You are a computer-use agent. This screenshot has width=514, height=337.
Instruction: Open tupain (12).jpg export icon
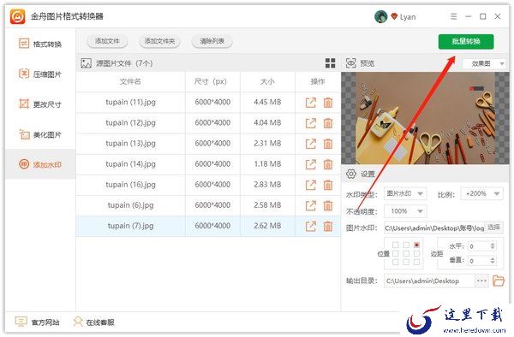click(x=310, y=123)
